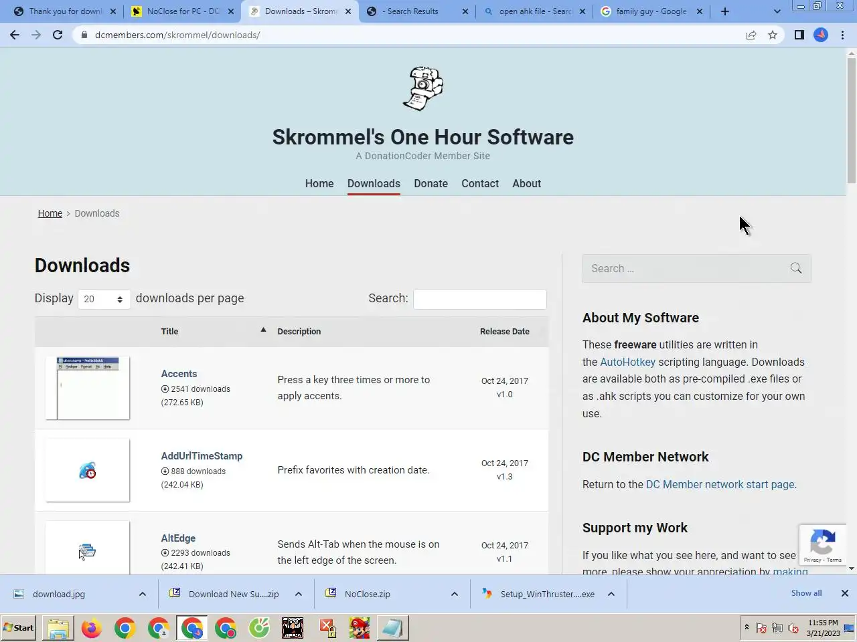Open the downloads per page dropdown
The image size is (857, 642).
(x=104, y=299)
